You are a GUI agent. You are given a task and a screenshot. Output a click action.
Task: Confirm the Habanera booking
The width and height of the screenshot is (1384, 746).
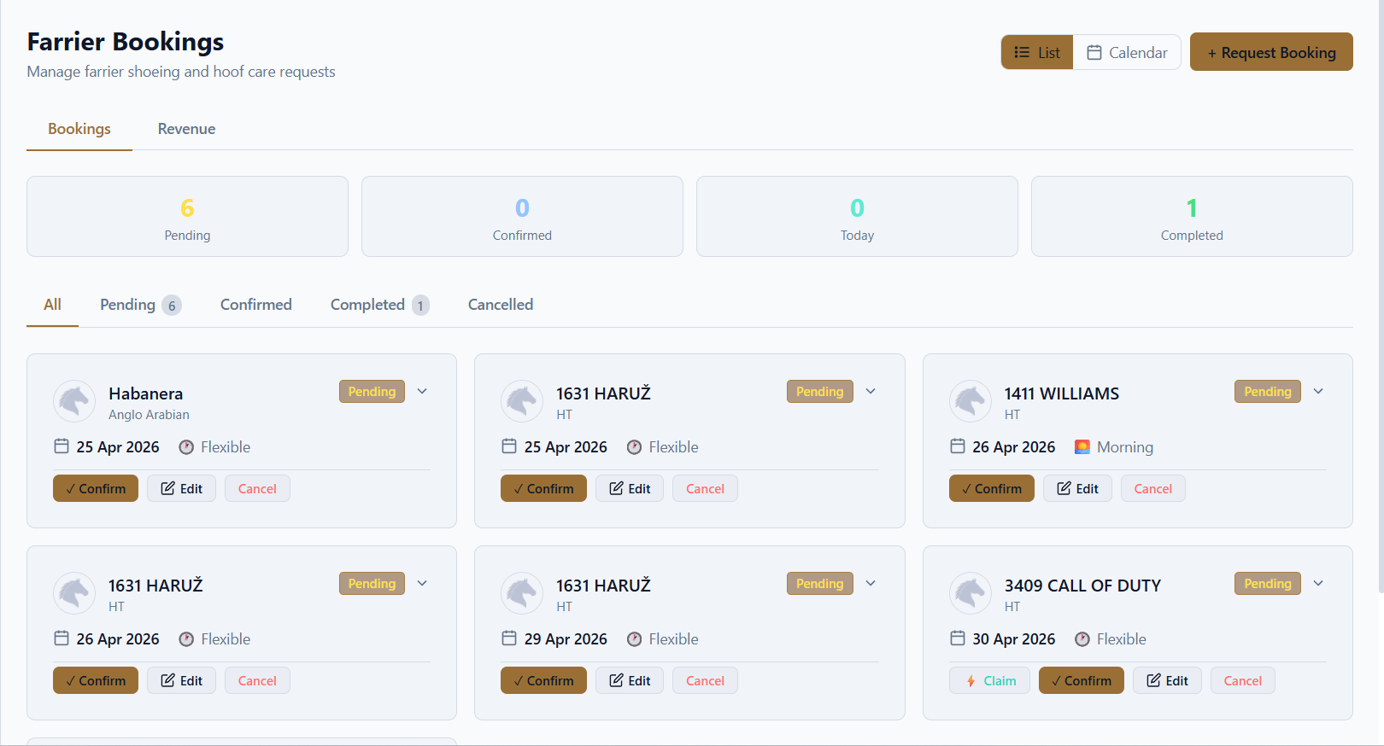pyautogui.click(x=96, y=488)
